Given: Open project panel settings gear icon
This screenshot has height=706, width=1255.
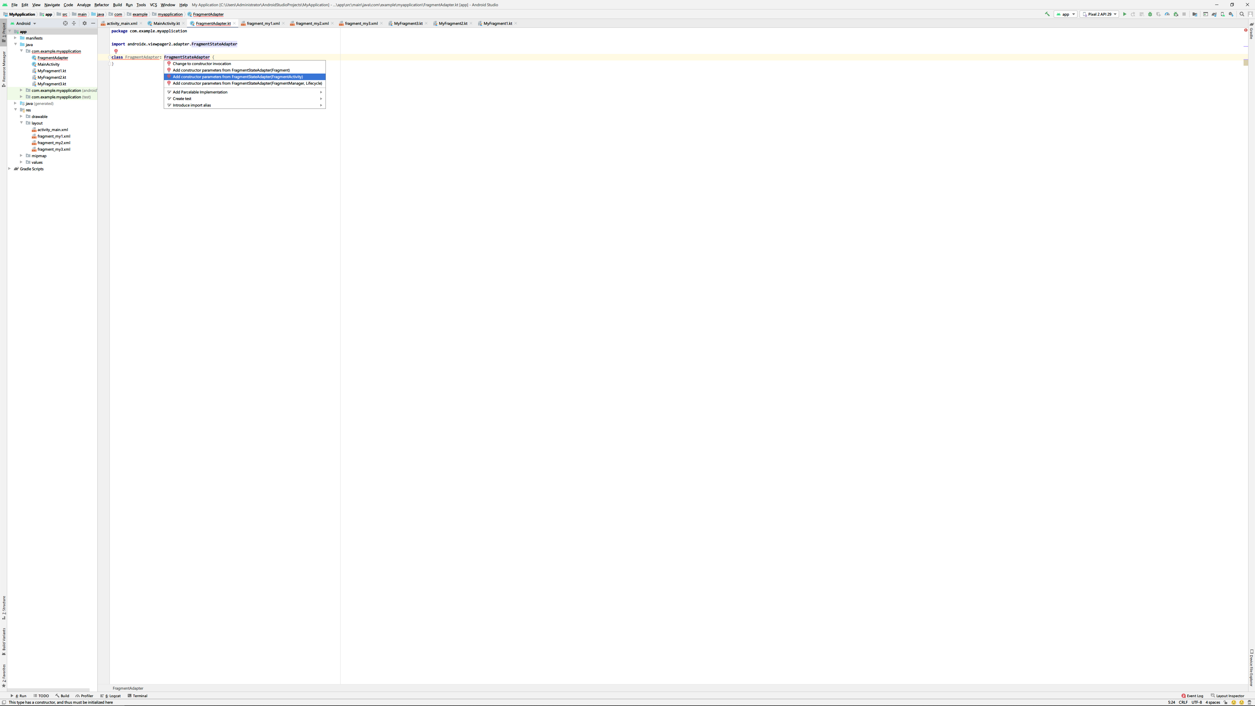Looking at the screenshot, I should (84, 24).
